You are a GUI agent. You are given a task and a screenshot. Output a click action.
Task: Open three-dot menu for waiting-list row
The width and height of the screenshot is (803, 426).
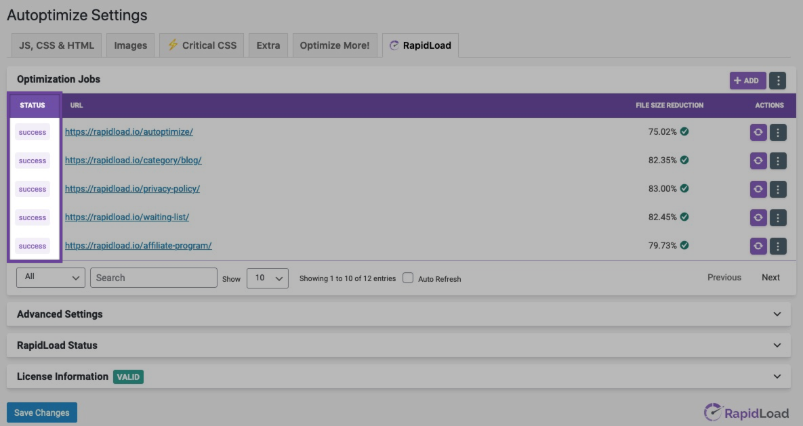coord(778,217)
